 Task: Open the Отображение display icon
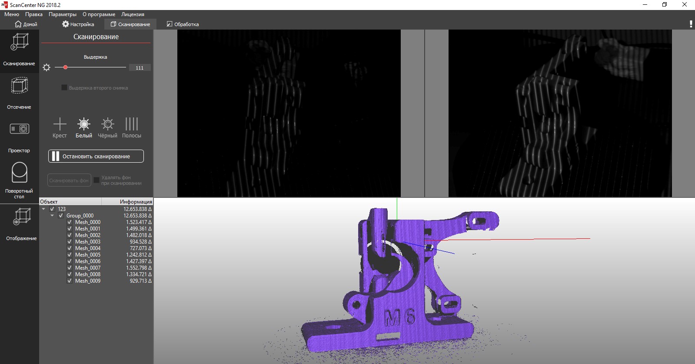[21, 217]
